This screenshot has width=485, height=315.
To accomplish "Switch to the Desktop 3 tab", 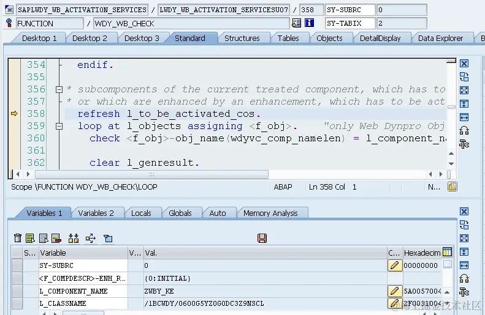I will tap(142, 39).
